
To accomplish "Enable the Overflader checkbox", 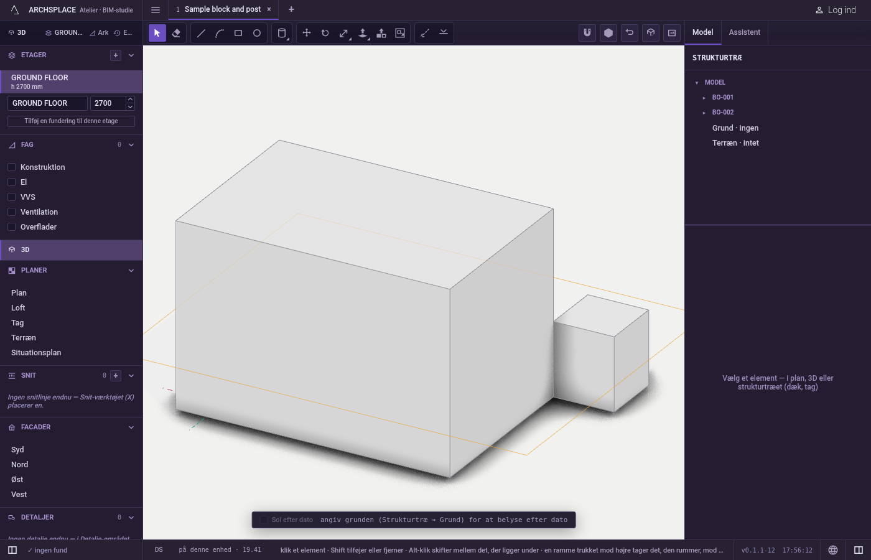I will pyautogui.click(x=11, y=227).
